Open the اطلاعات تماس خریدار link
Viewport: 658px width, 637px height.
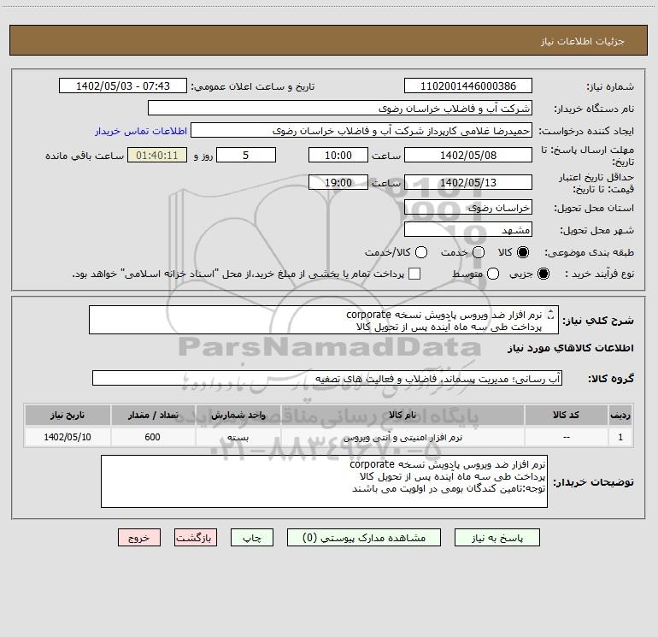pyautogui.click(x=141, y=131)
